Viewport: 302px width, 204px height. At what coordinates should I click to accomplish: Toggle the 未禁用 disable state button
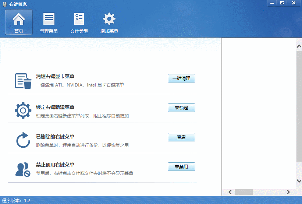pos(181,167)
